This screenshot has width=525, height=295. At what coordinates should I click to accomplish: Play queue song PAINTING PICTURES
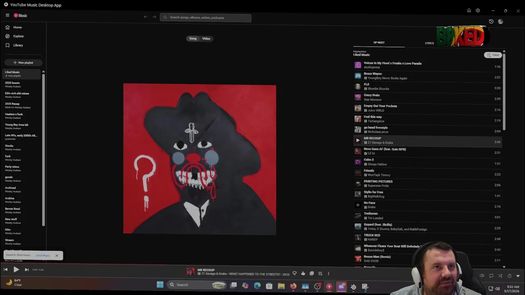427,184
